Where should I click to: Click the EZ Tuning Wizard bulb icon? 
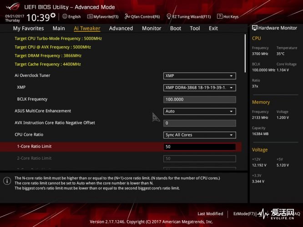coord(169,16)
